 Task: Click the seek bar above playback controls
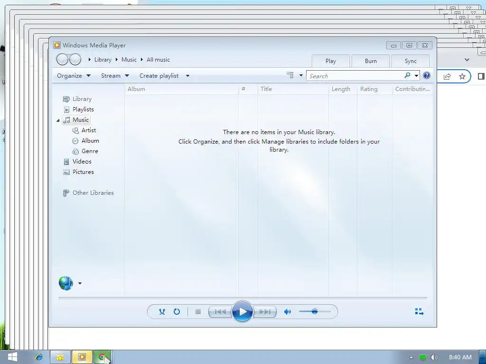coord(243,298)
